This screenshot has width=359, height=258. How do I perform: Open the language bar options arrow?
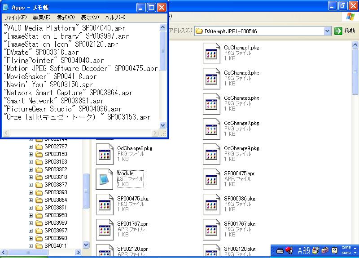(355, 253)
